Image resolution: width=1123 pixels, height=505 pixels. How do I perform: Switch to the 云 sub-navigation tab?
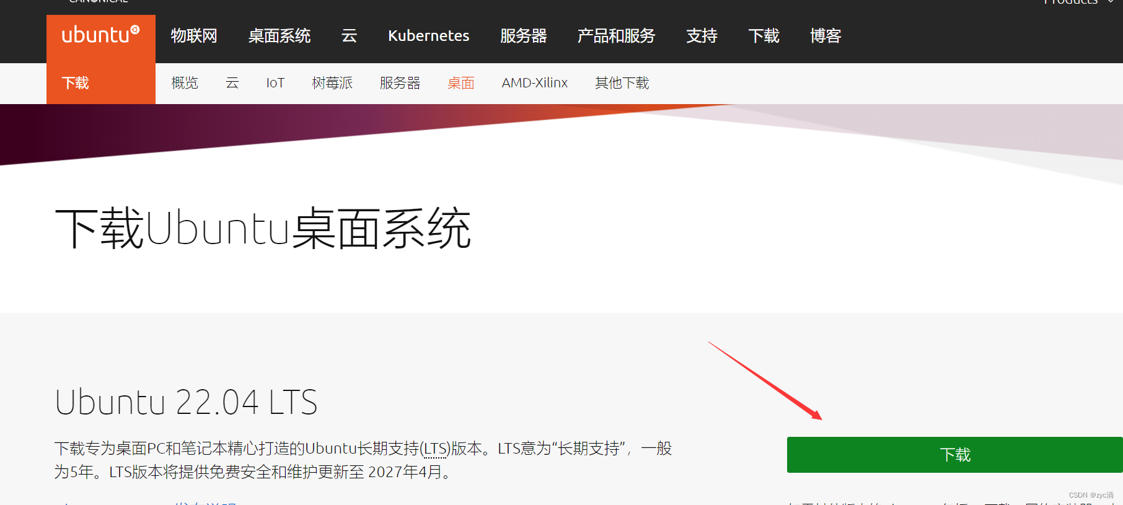click(232, 83)
